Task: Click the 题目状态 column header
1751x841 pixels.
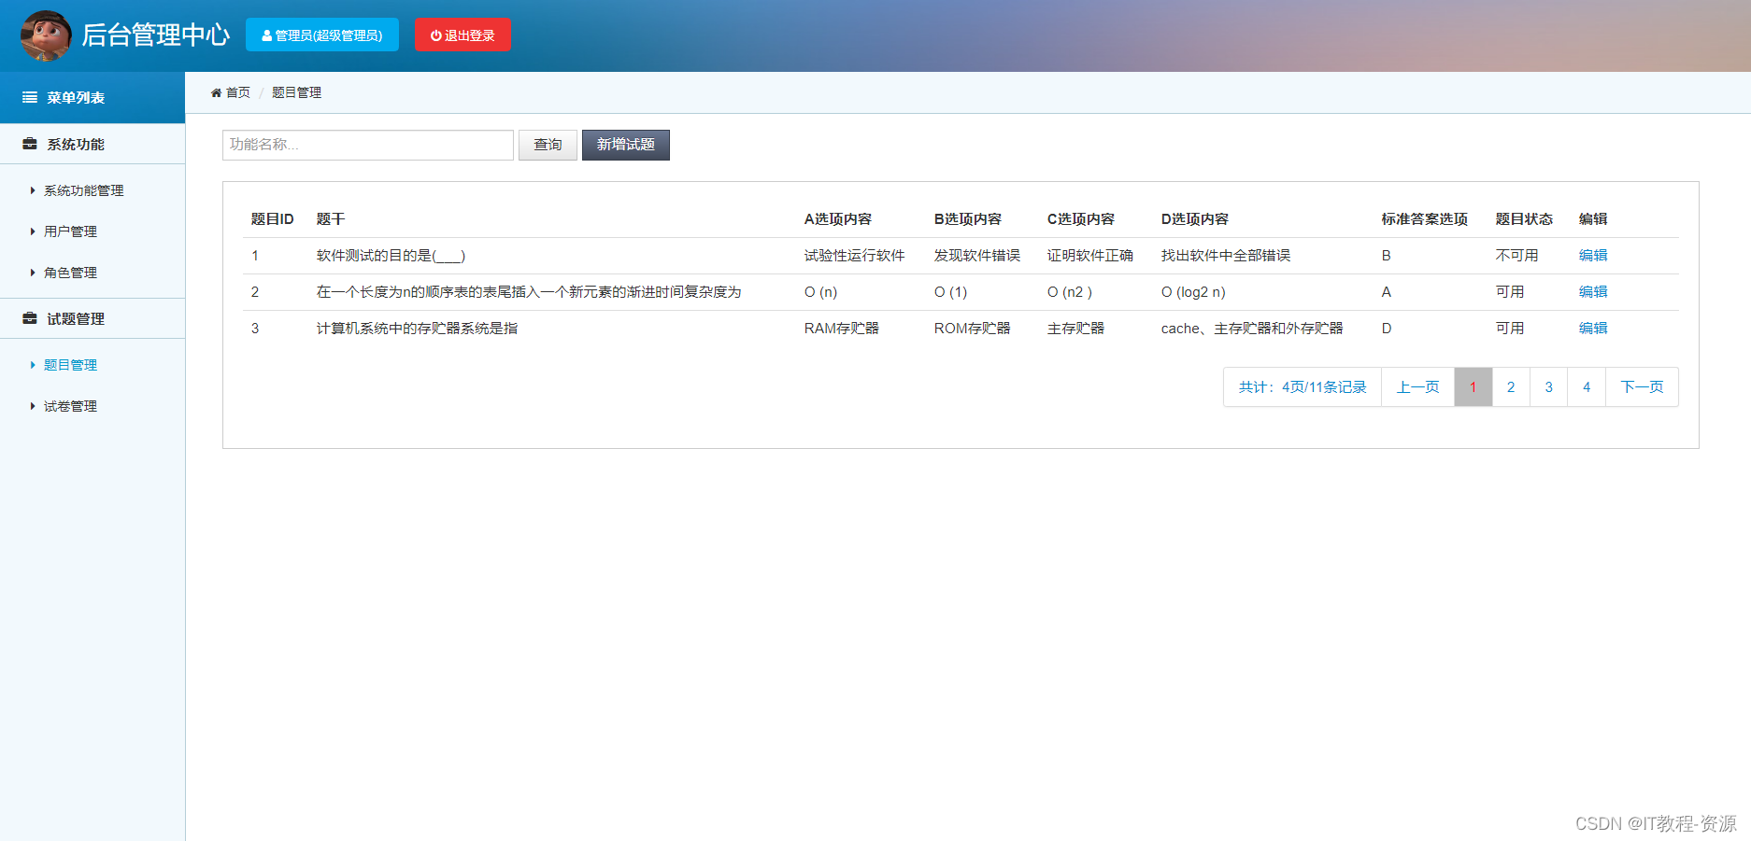Action: pyautogui.click(x=1524, y=219)
